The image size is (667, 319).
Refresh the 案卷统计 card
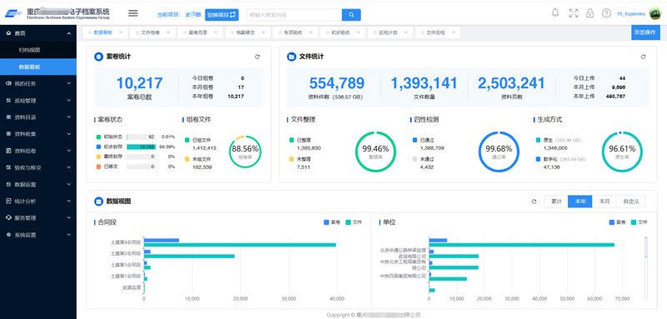(x=258, y=57)
